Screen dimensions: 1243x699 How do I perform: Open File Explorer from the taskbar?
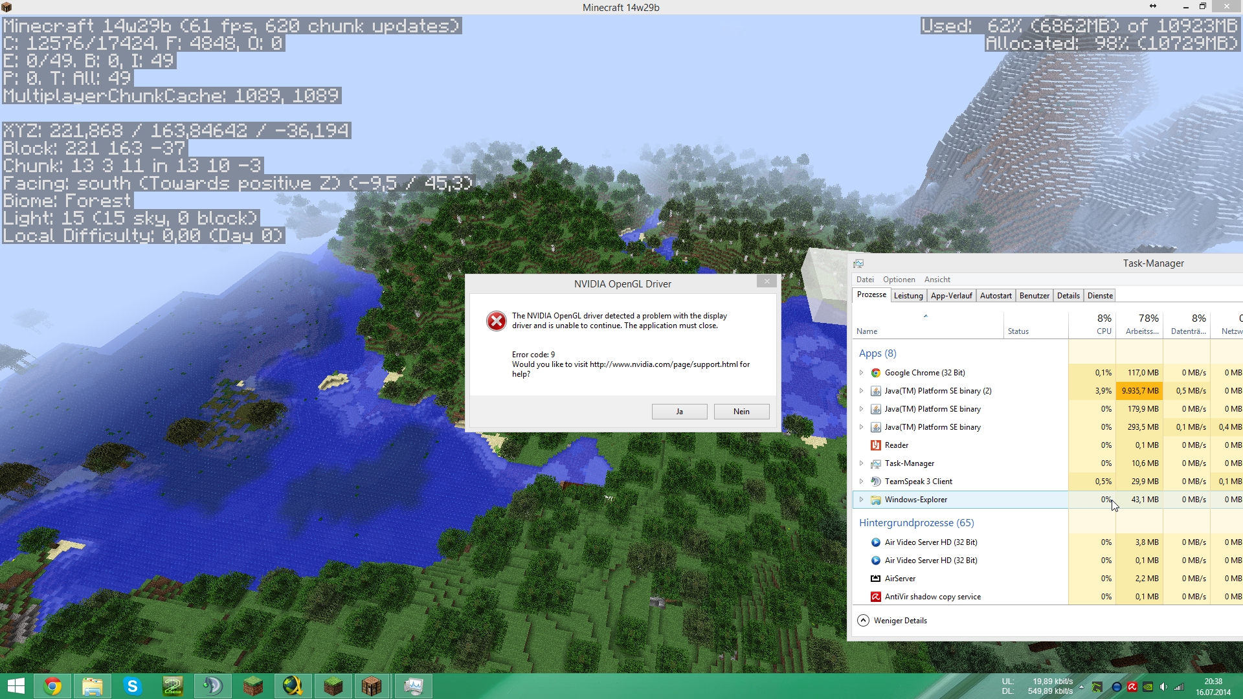93,686
